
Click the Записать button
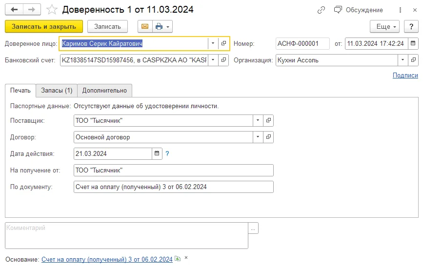point(107,26)
